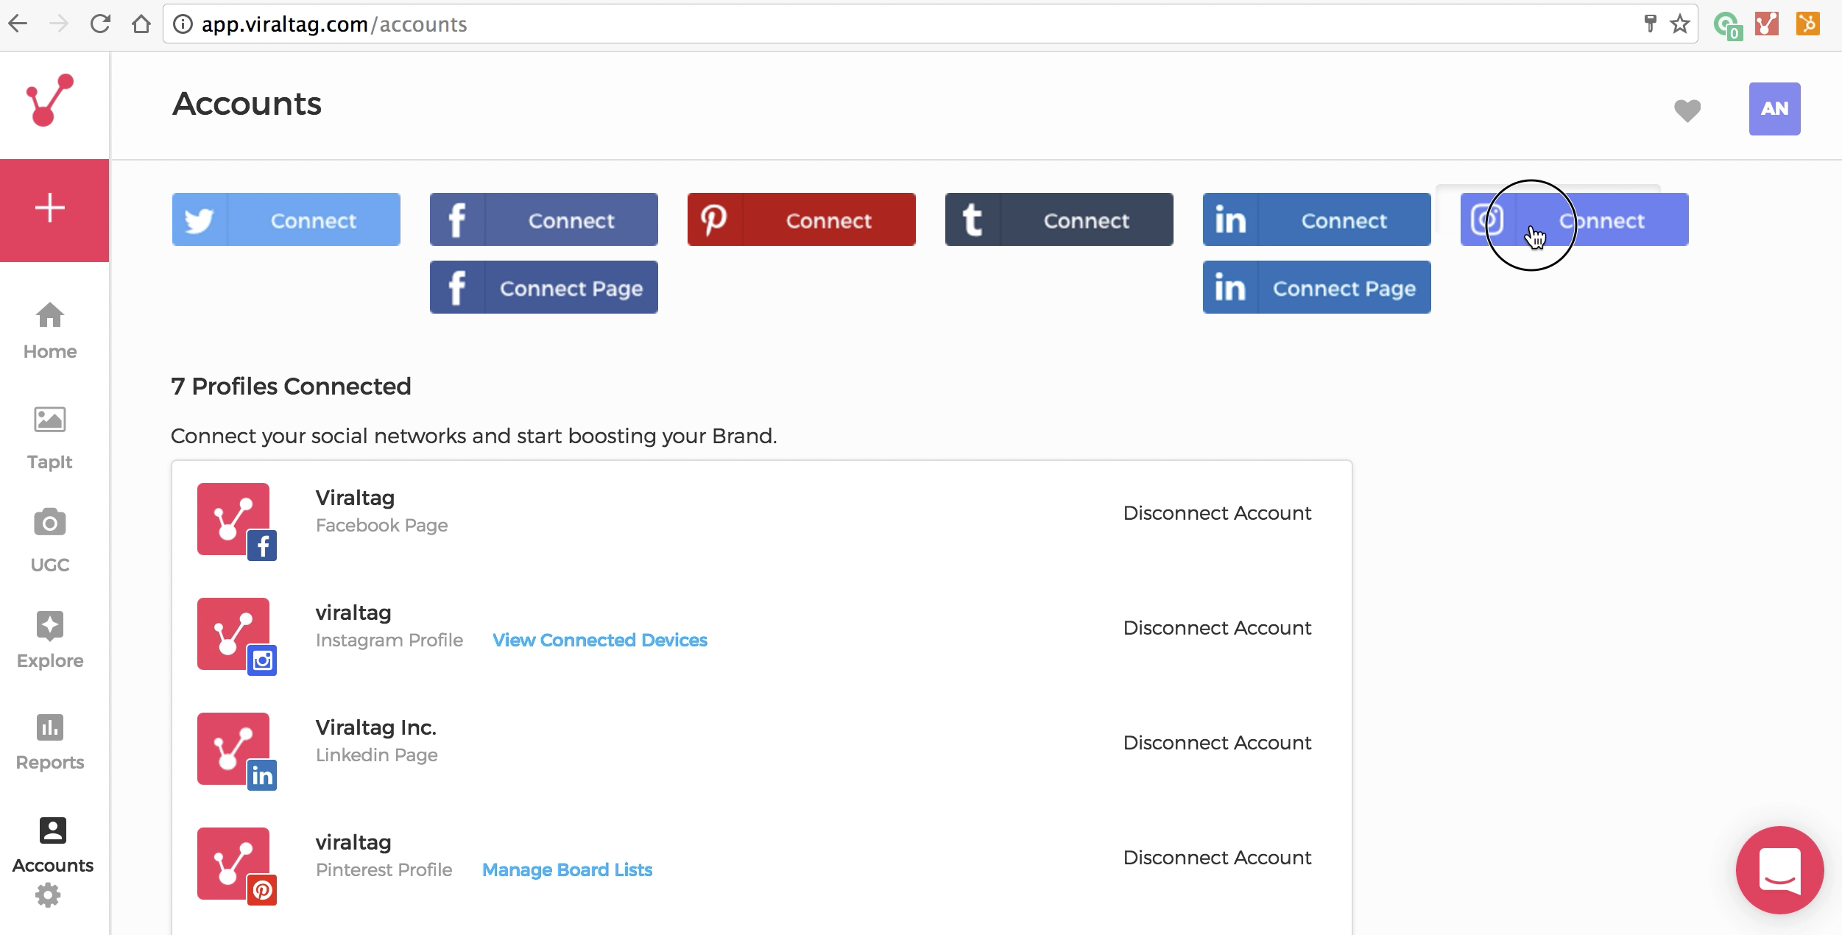Open UGC section in sidebar

[50, 541]
